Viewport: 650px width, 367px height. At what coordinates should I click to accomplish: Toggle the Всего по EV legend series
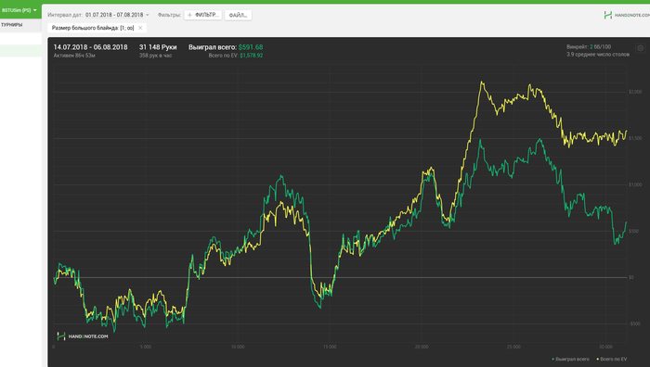[611, 360]
